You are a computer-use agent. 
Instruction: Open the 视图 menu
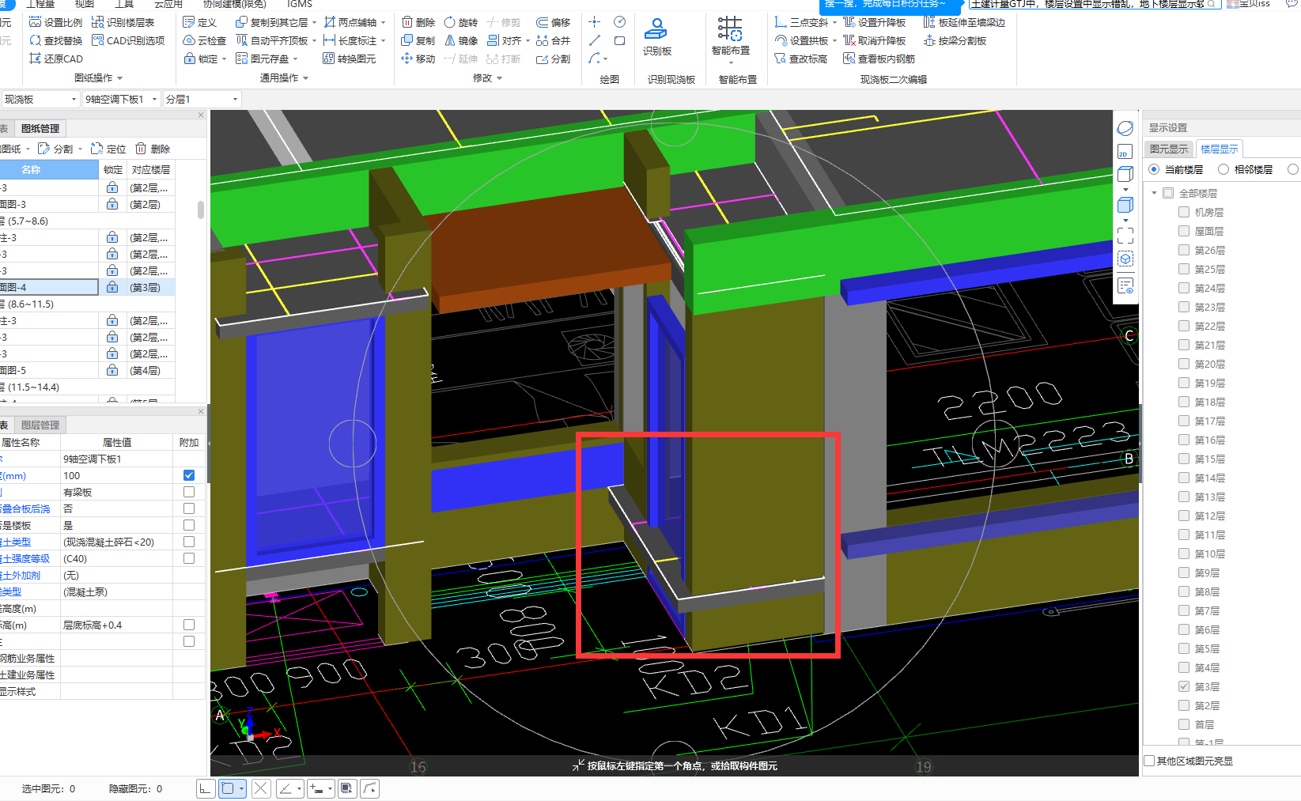85,4
